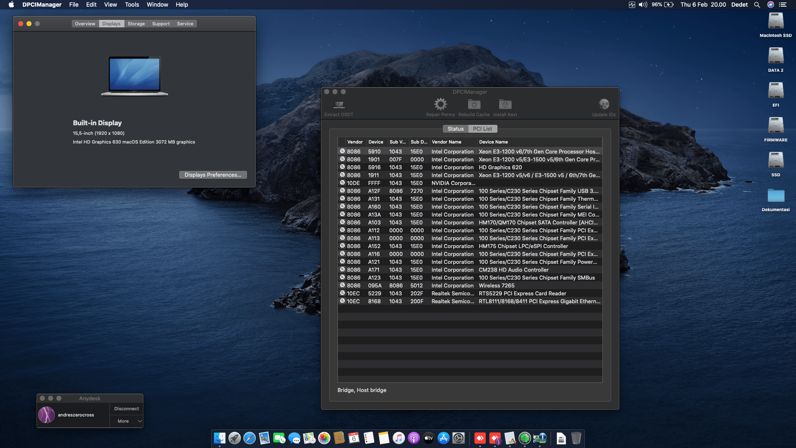Select the CM238 HD Audio Controller row

click(470, 270)
